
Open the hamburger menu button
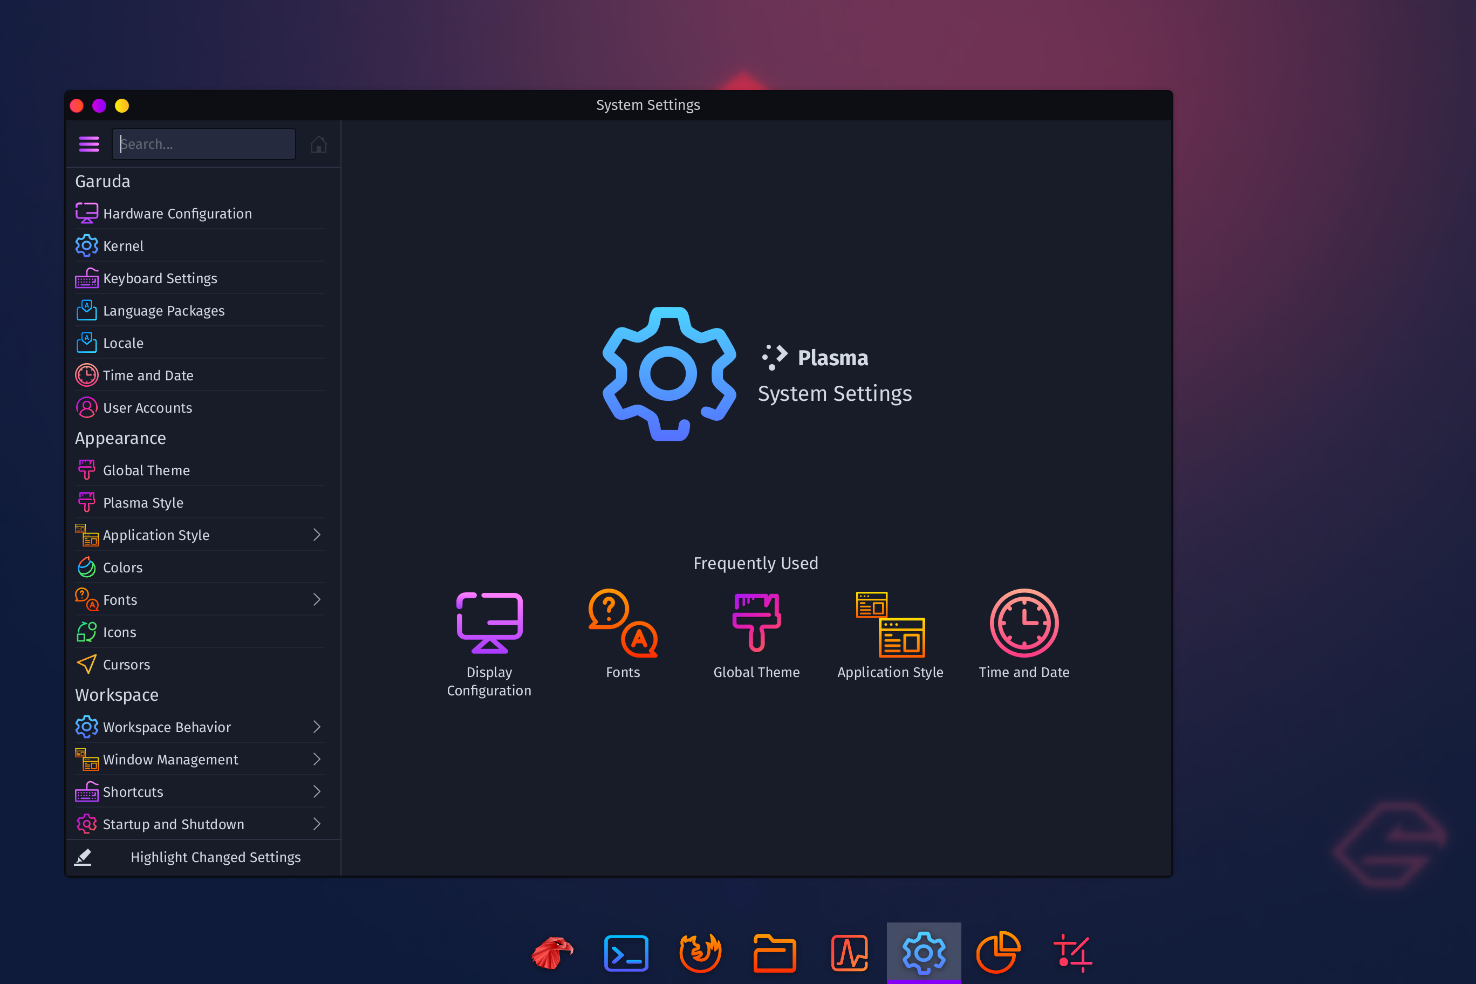tap(88, 145)
